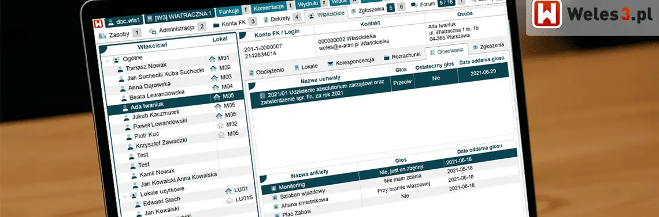Switch to the Głosowania tab
This screenshot has height=217, width=659.
tap(447, 52)
